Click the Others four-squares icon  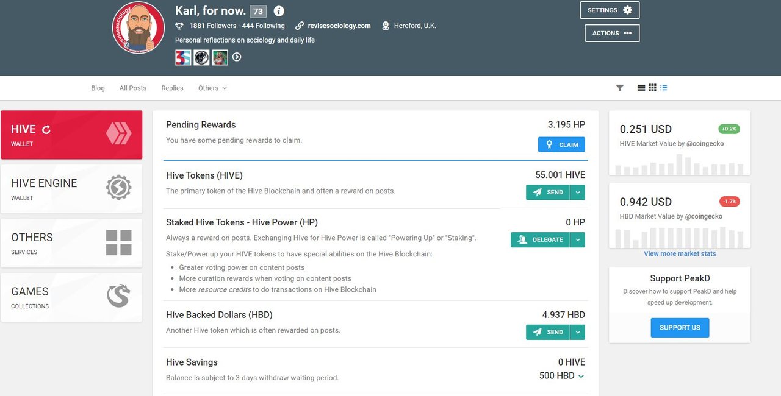pyautogui.click(x=118, y=242)
